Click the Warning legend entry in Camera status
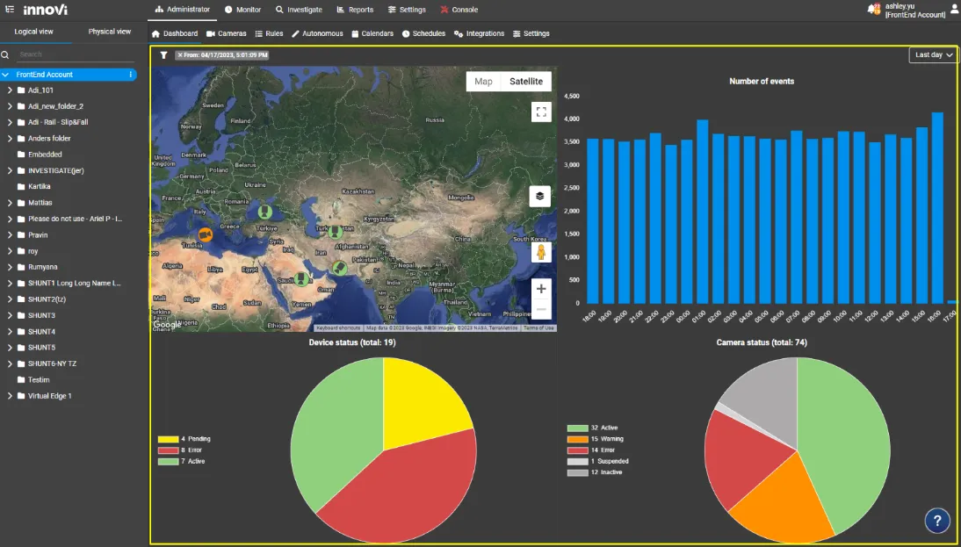Viewport: 961px width, 547px height. (595, 439)
